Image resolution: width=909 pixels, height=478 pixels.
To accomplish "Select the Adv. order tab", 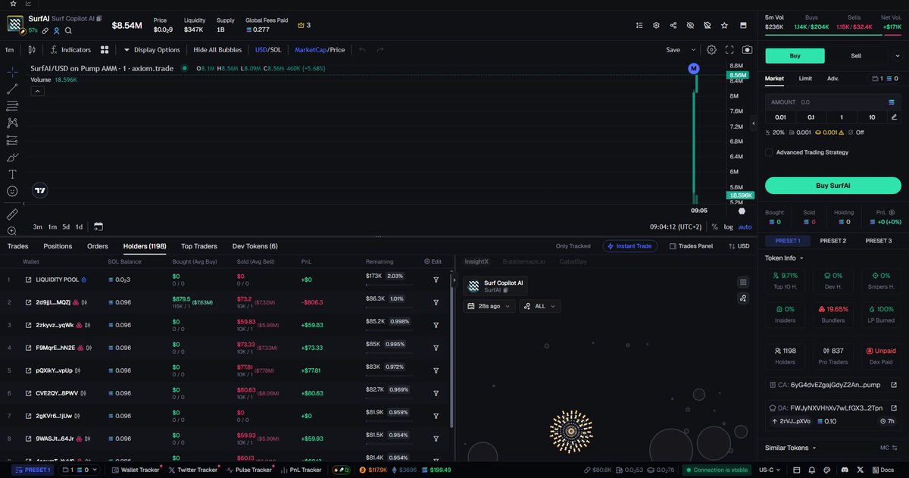I will pos(832,78).
